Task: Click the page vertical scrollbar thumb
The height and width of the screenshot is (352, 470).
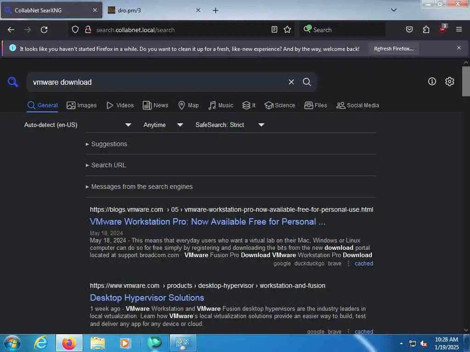Action: click(x=466, y=81)
